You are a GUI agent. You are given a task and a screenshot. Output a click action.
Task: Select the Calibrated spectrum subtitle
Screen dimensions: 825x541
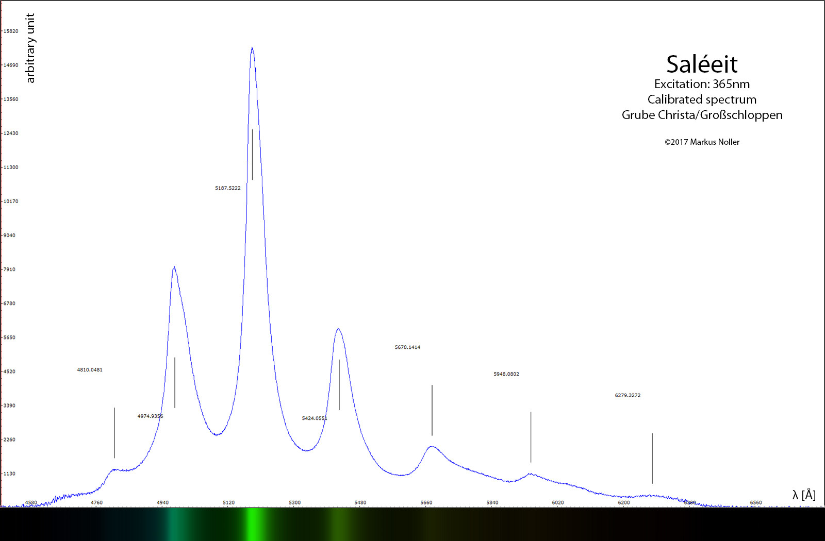coord(702,99)
